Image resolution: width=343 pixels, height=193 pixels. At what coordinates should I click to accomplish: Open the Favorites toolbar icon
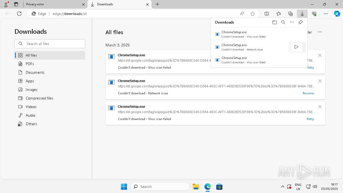coord(279,14)
